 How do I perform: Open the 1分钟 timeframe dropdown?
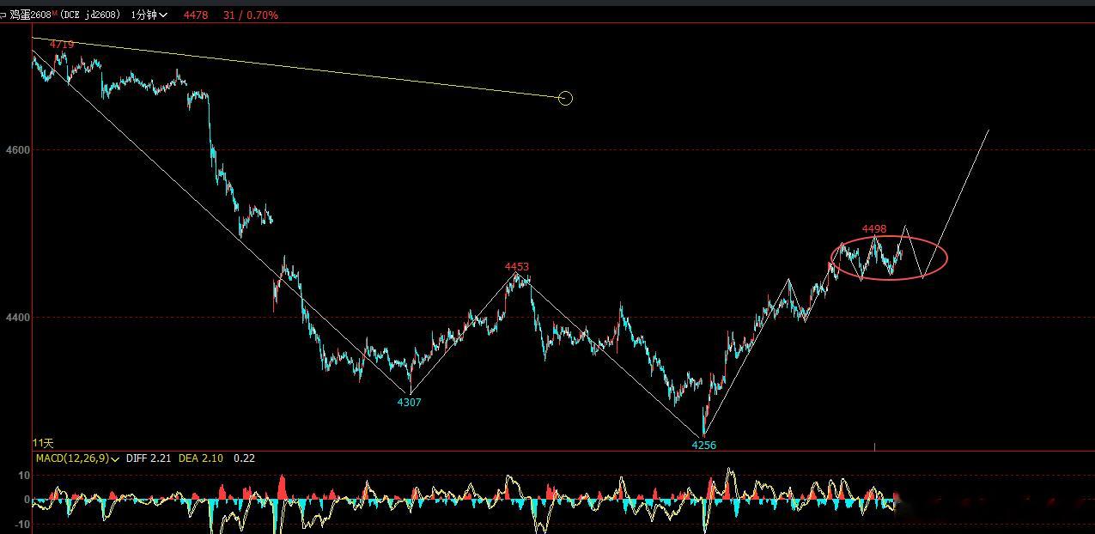click(149, 15)
